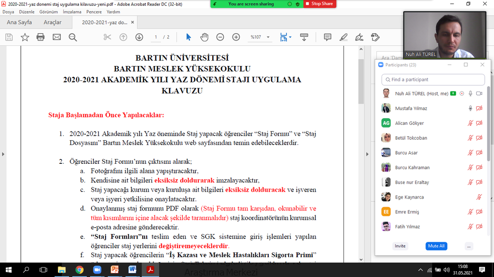The width and height of the screenshot is (494, 277).
Task: Bookmark the document with the star icon
Action: [x=25, y=37]
